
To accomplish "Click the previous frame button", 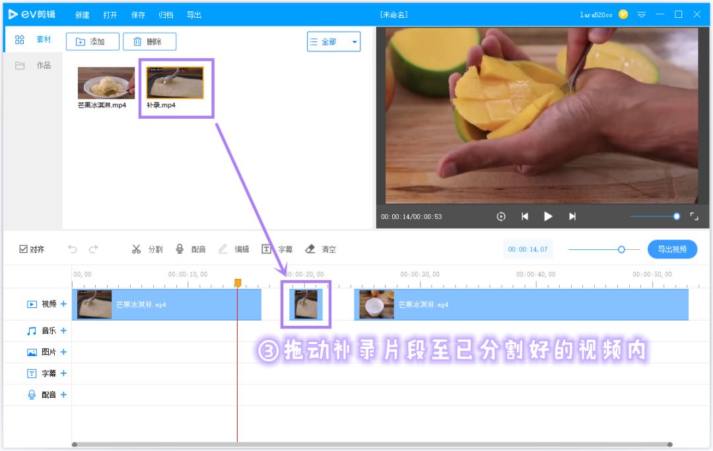I will [x=525, y=217].
